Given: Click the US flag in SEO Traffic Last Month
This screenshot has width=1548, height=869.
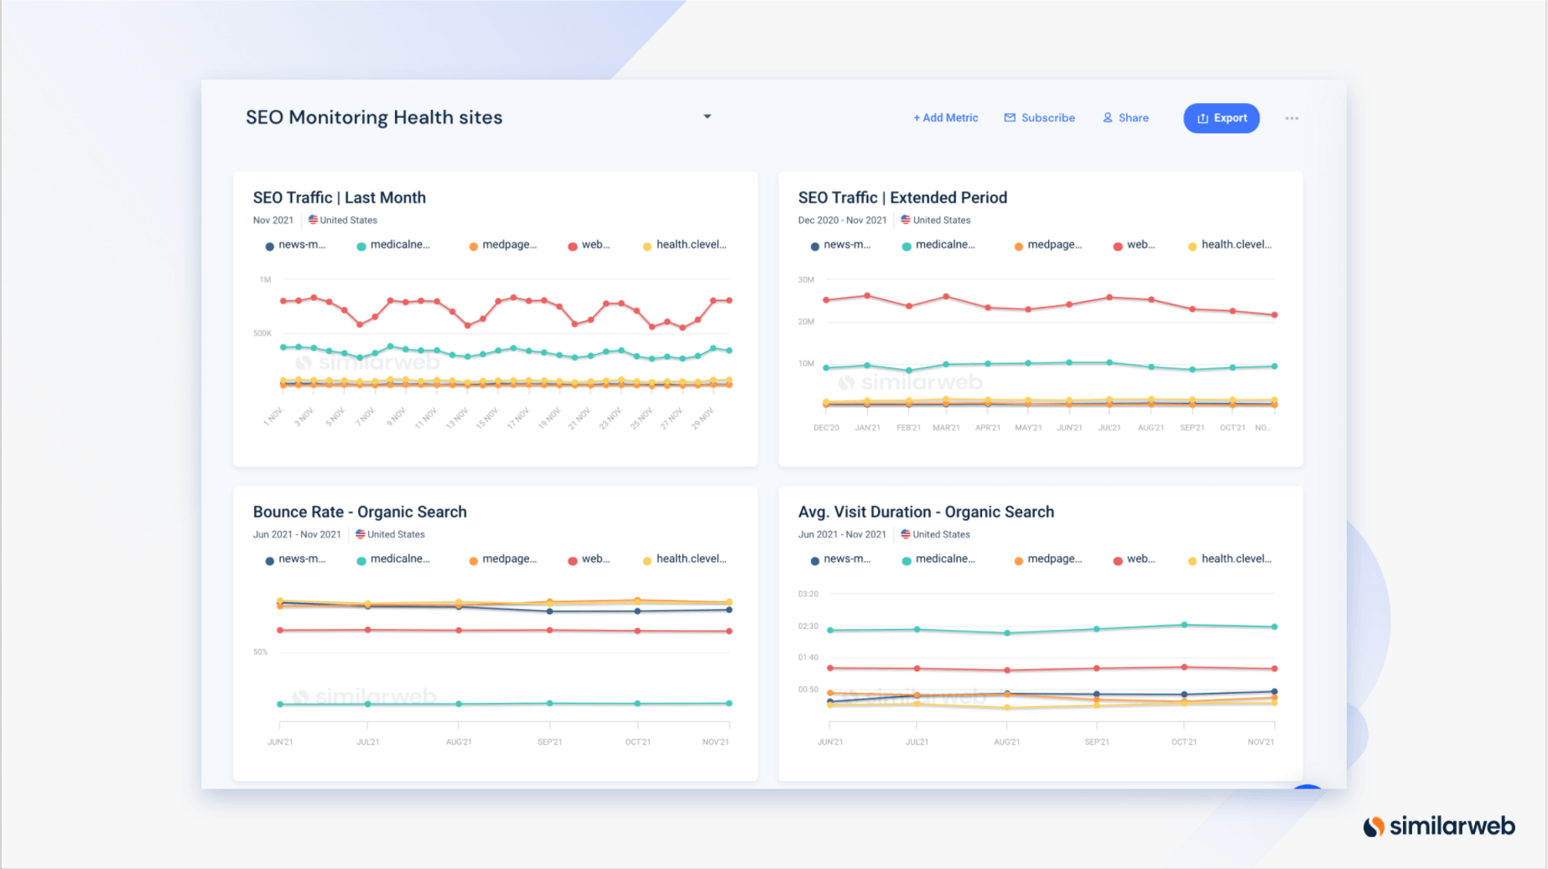Looking at the screenshot, I should [x=313, y=220].
